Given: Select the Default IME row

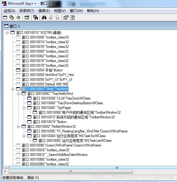Looking at the screenshot, I should (45, 84).
